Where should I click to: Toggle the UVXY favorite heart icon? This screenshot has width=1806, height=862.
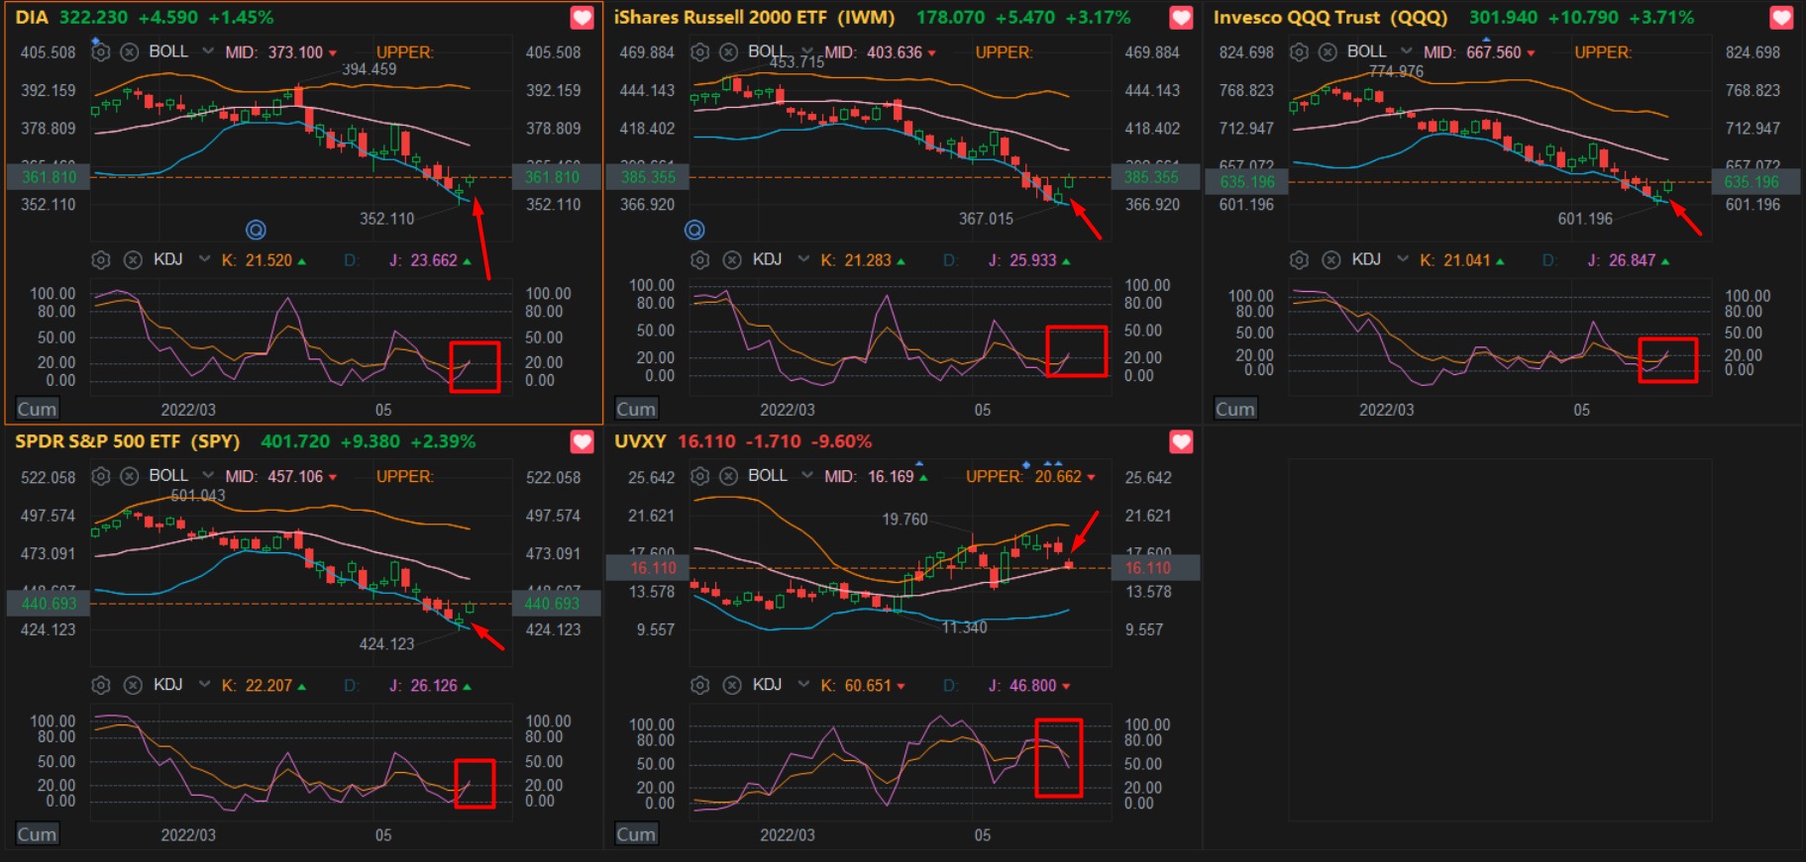[x=1181, y=442]
